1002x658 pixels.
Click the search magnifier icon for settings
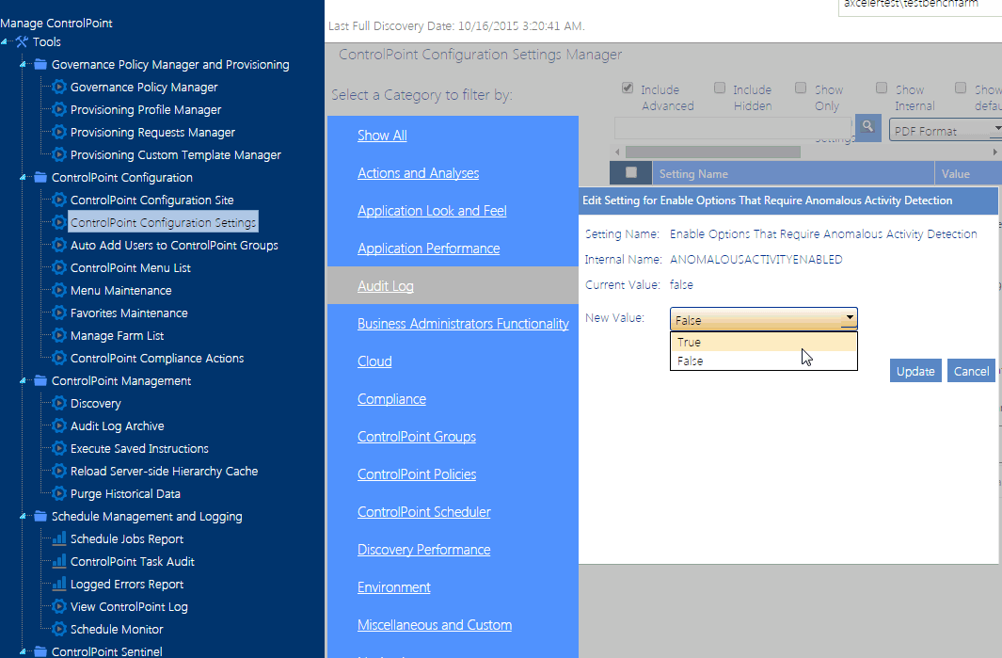tap(867, 126)
